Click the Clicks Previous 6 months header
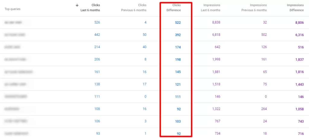Viewport: 309px width, 138px height. (x=134, y=8)
